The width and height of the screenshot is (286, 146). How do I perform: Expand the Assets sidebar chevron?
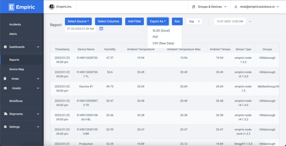[x=38, y=88]
